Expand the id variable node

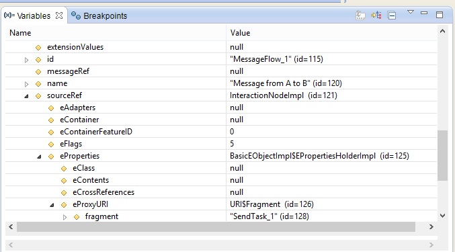pos(26,60)
